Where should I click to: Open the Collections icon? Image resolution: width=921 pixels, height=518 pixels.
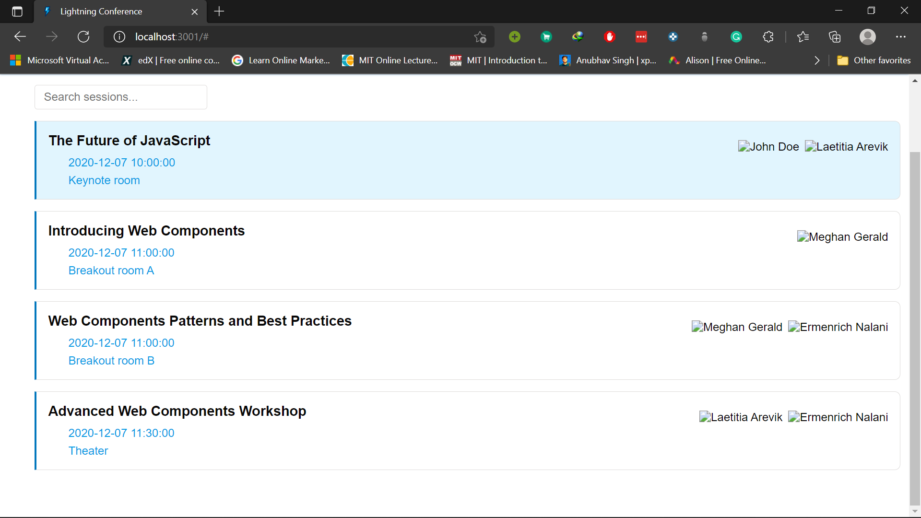click(835, 37)
